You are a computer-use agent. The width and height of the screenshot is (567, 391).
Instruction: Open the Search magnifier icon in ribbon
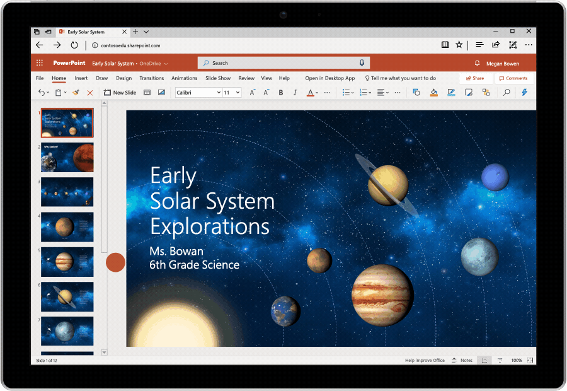click(505, 92)
